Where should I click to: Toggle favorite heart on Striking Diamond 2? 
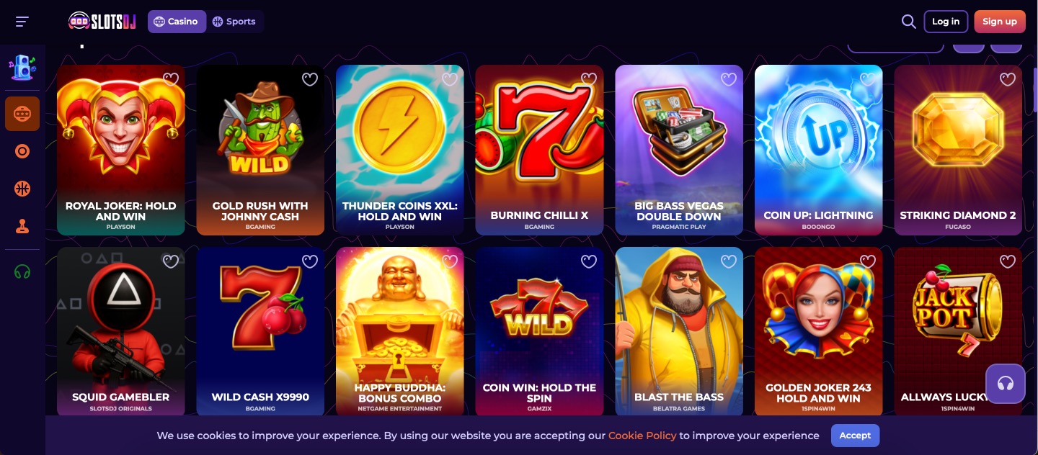[x=1008, y=79]
